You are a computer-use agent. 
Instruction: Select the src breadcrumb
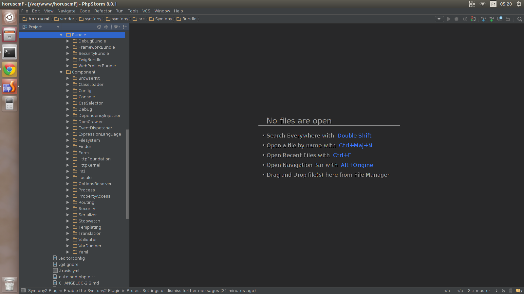click(139, 19)
